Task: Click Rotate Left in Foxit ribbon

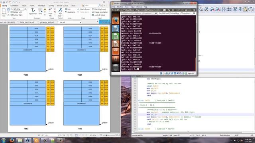Action: pyautogui.click(x=16, y=12)
